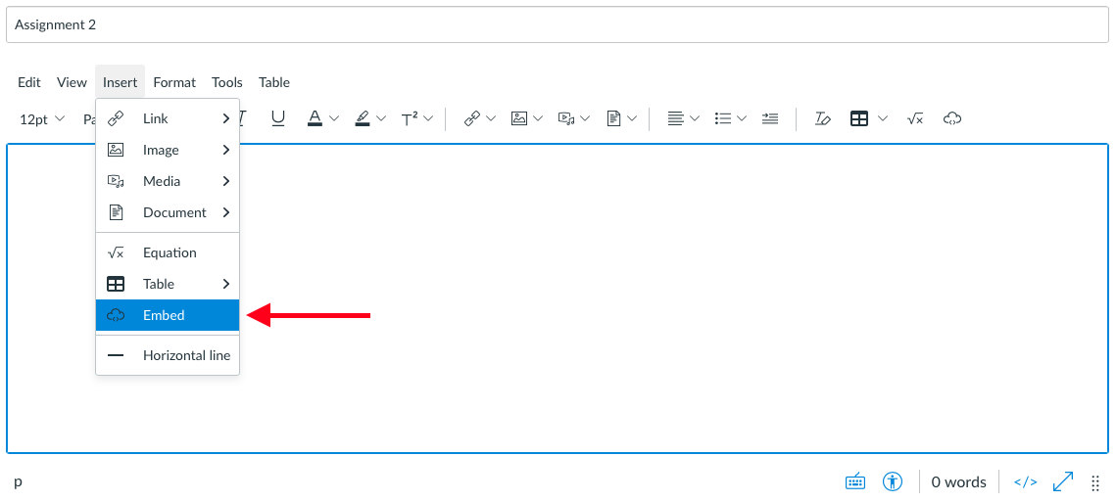
Task: Open the Format menu
Action: coord(174,82)
